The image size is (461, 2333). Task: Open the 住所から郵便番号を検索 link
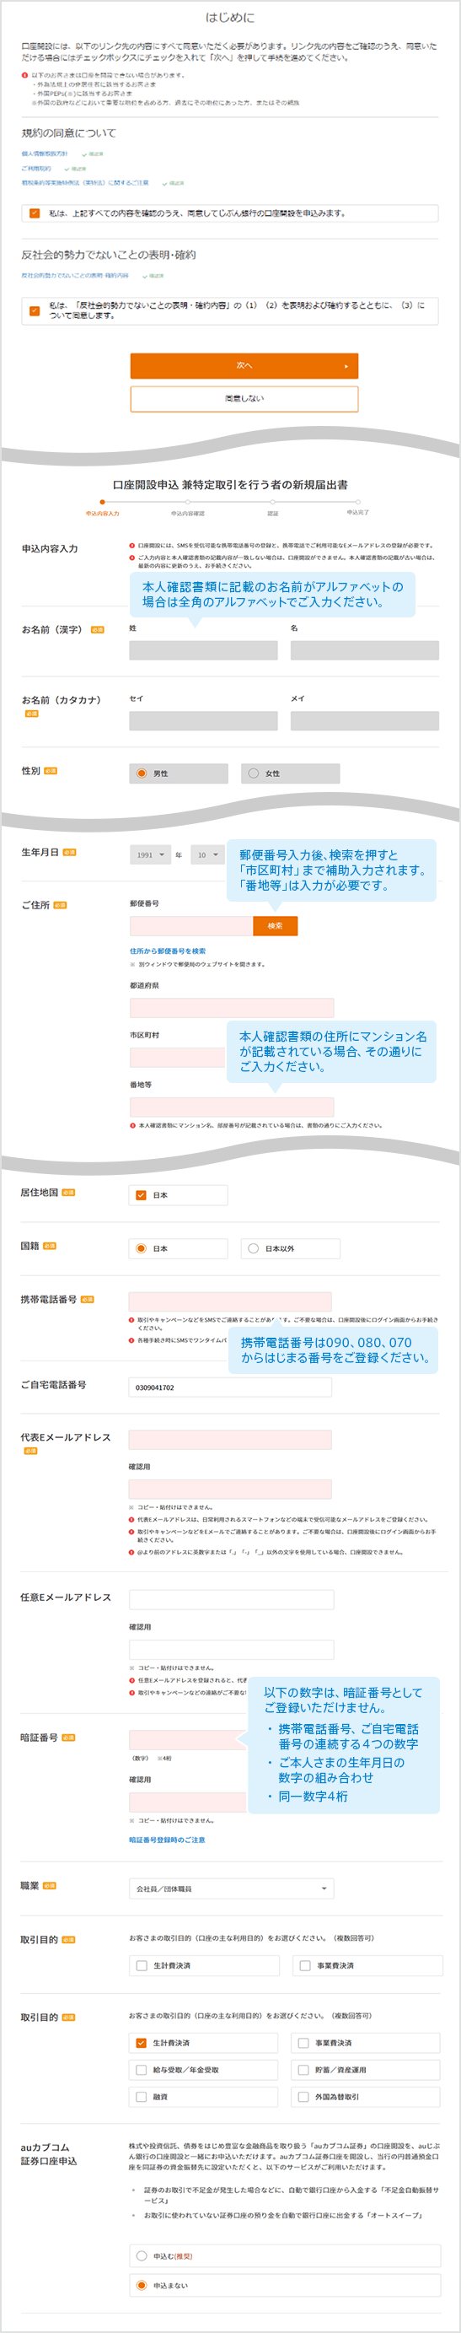(x=168, y=951)
